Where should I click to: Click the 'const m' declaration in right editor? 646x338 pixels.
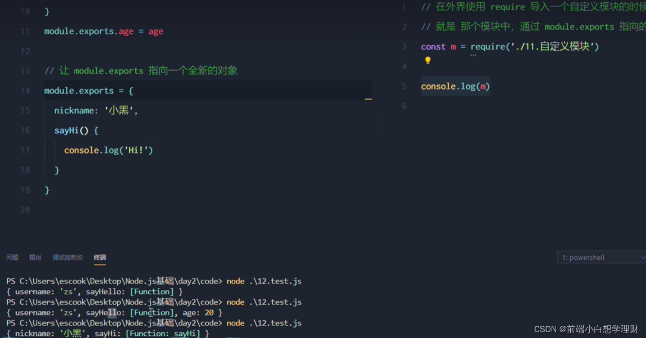439,46
